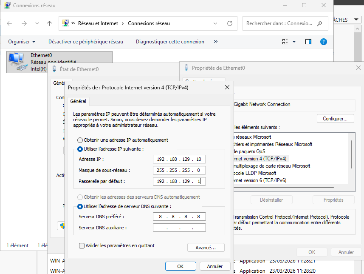Close the TCP/IPv4 properties dialog
Image resolution: width=364 pixels, height=274 pixels.
click(227, 87)
